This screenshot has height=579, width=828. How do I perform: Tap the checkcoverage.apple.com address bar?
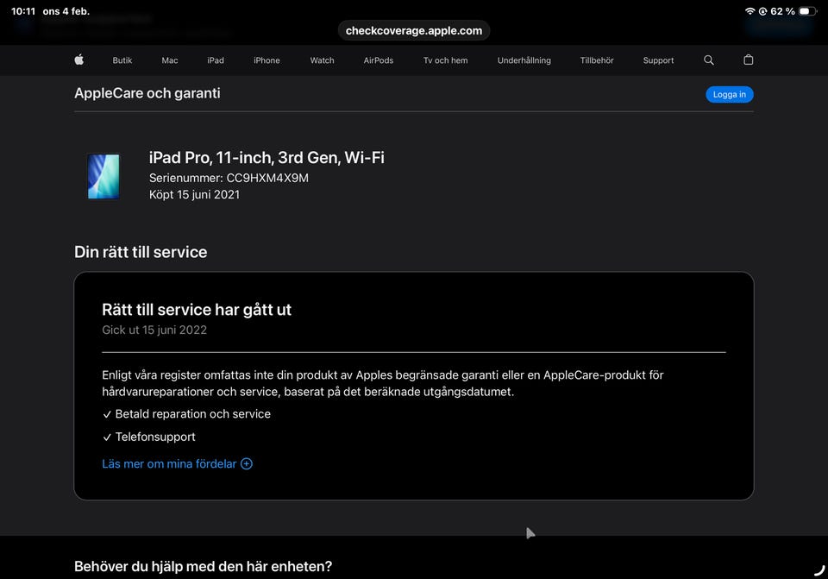[414, 30]
